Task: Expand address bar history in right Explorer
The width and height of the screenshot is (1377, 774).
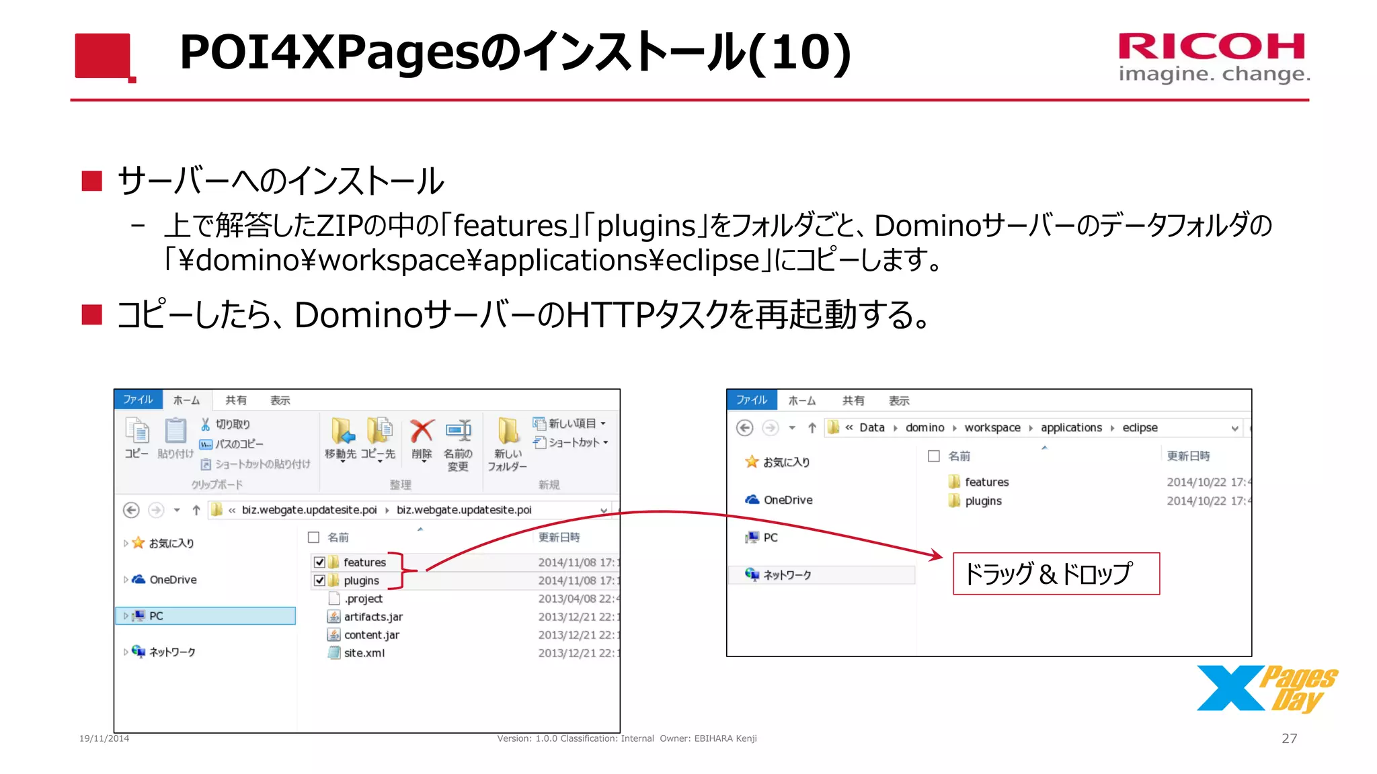Action: coord(1234,429)
